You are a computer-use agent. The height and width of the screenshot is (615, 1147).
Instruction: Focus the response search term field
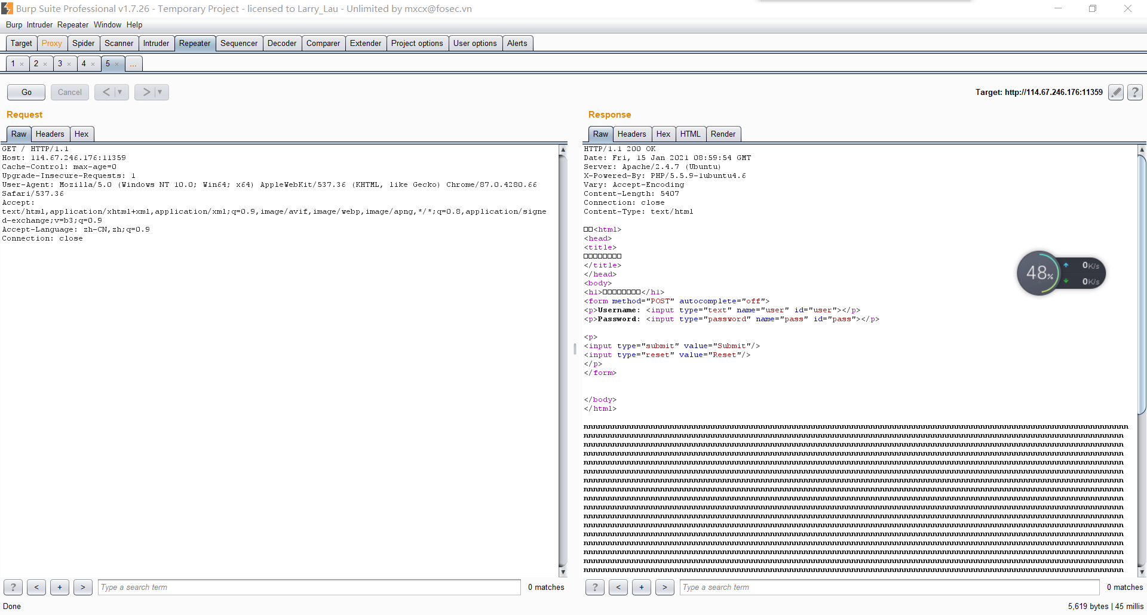pyautogui.click(x=889, y=588)
